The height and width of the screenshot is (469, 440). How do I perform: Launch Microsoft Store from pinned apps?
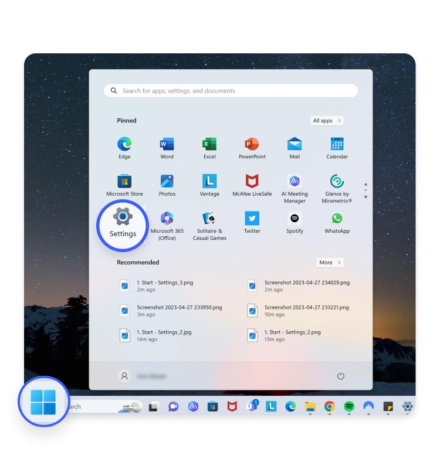124,185
